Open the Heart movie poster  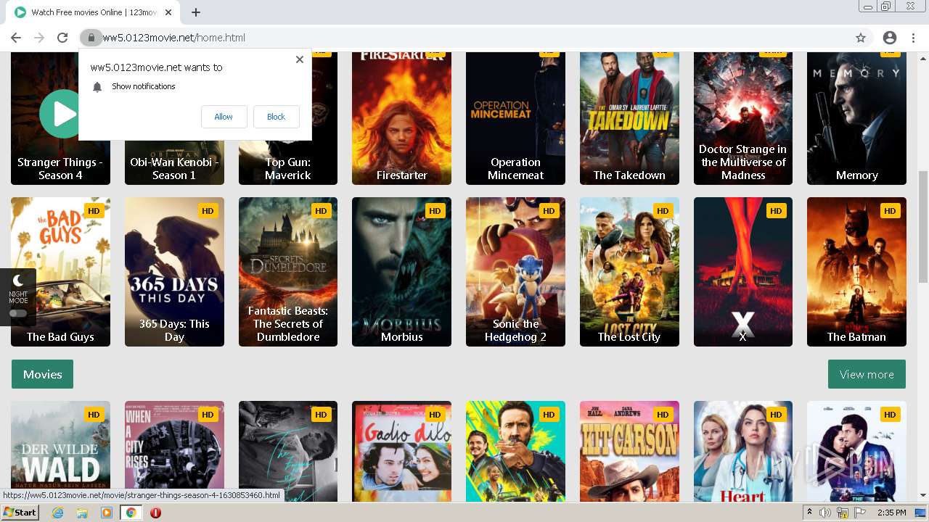[x=743, y=451]
